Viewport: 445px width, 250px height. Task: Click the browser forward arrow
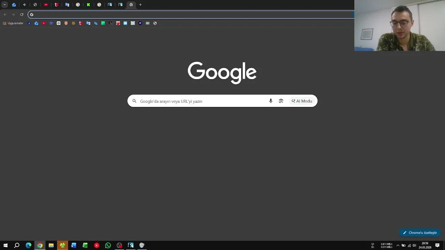pyautogui.click(x=13, y=15)
